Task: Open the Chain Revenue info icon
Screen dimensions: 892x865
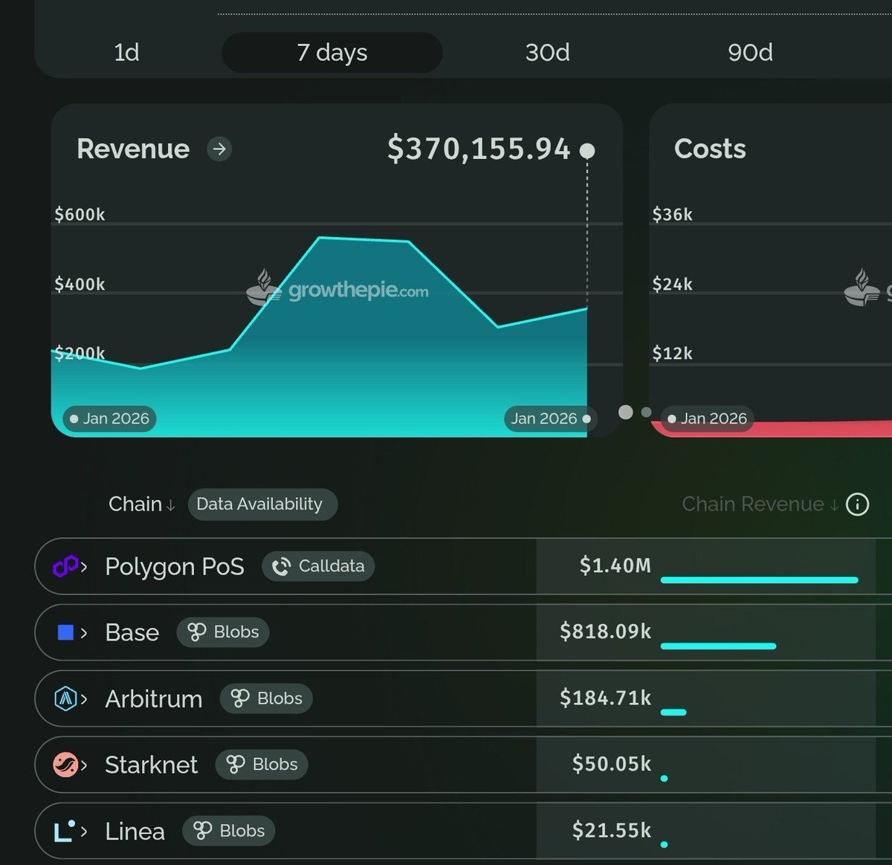Action: (x=858, y=505)
